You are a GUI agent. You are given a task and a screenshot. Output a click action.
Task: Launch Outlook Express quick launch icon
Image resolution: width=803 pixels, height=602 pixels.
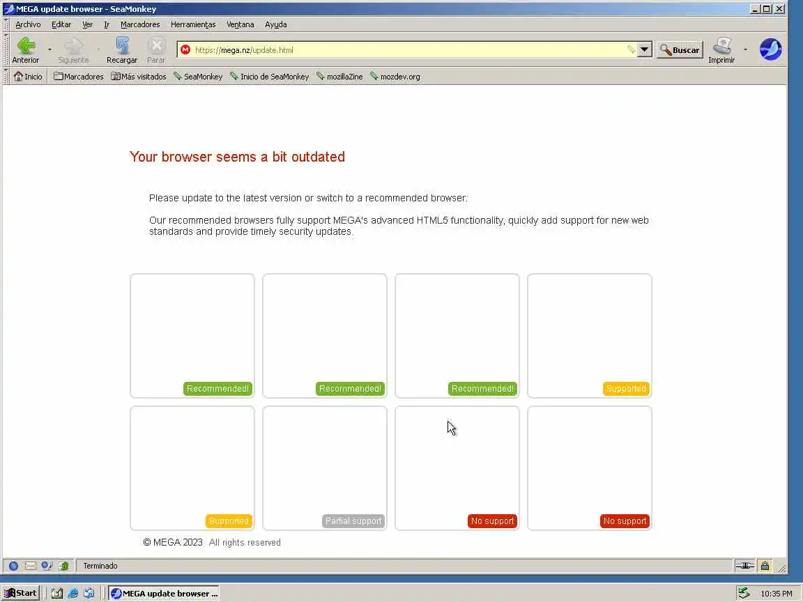pyautogui.click(x=89, y=594)
